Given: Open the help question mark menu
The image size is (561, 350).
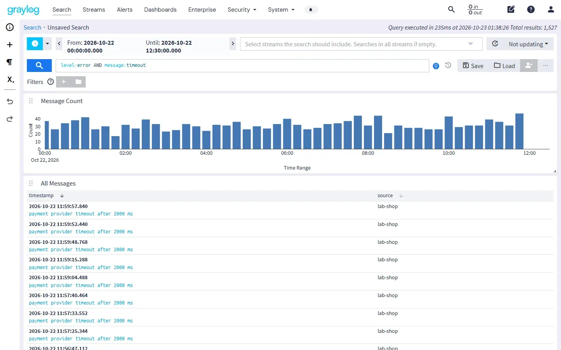Looking at the screenshot, I should (x=531, y=9).
